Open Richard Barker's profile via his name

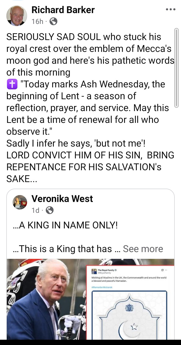(x=63, y=10)
